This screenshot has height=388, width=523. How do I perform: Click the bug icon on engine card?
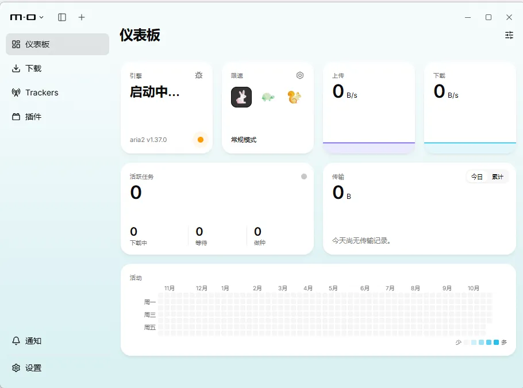click(199, 75)
